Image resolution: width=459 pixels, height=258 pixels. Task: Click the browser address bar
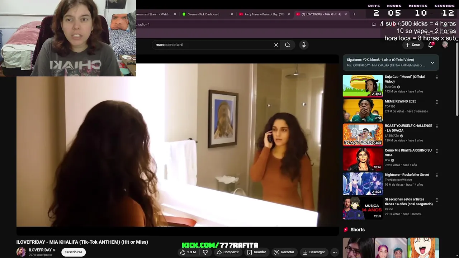pos(251,24)
